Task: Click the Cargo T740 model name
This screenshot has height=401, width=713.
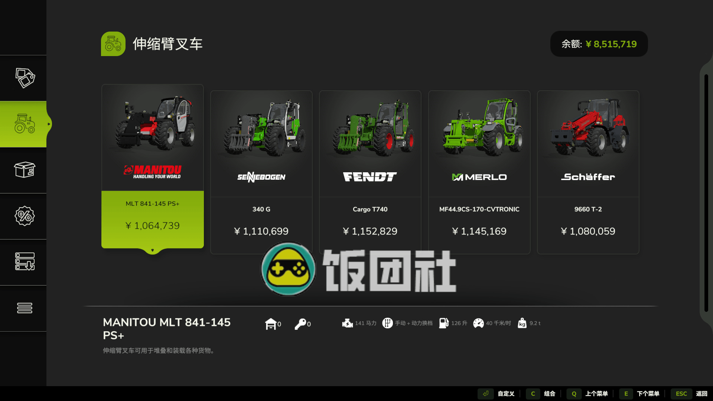Action: coord(370,209)
